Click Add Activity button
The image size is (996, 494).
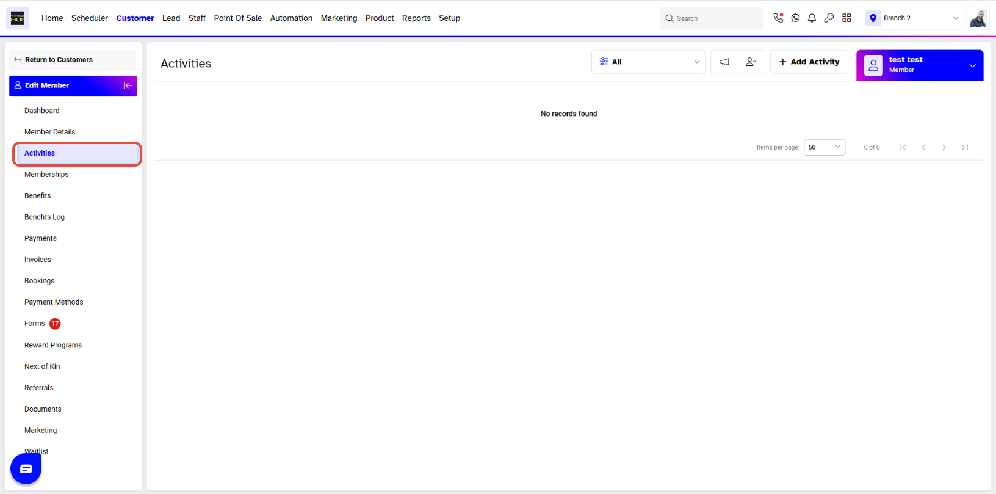pyautogui.click(x=809, y=62)
